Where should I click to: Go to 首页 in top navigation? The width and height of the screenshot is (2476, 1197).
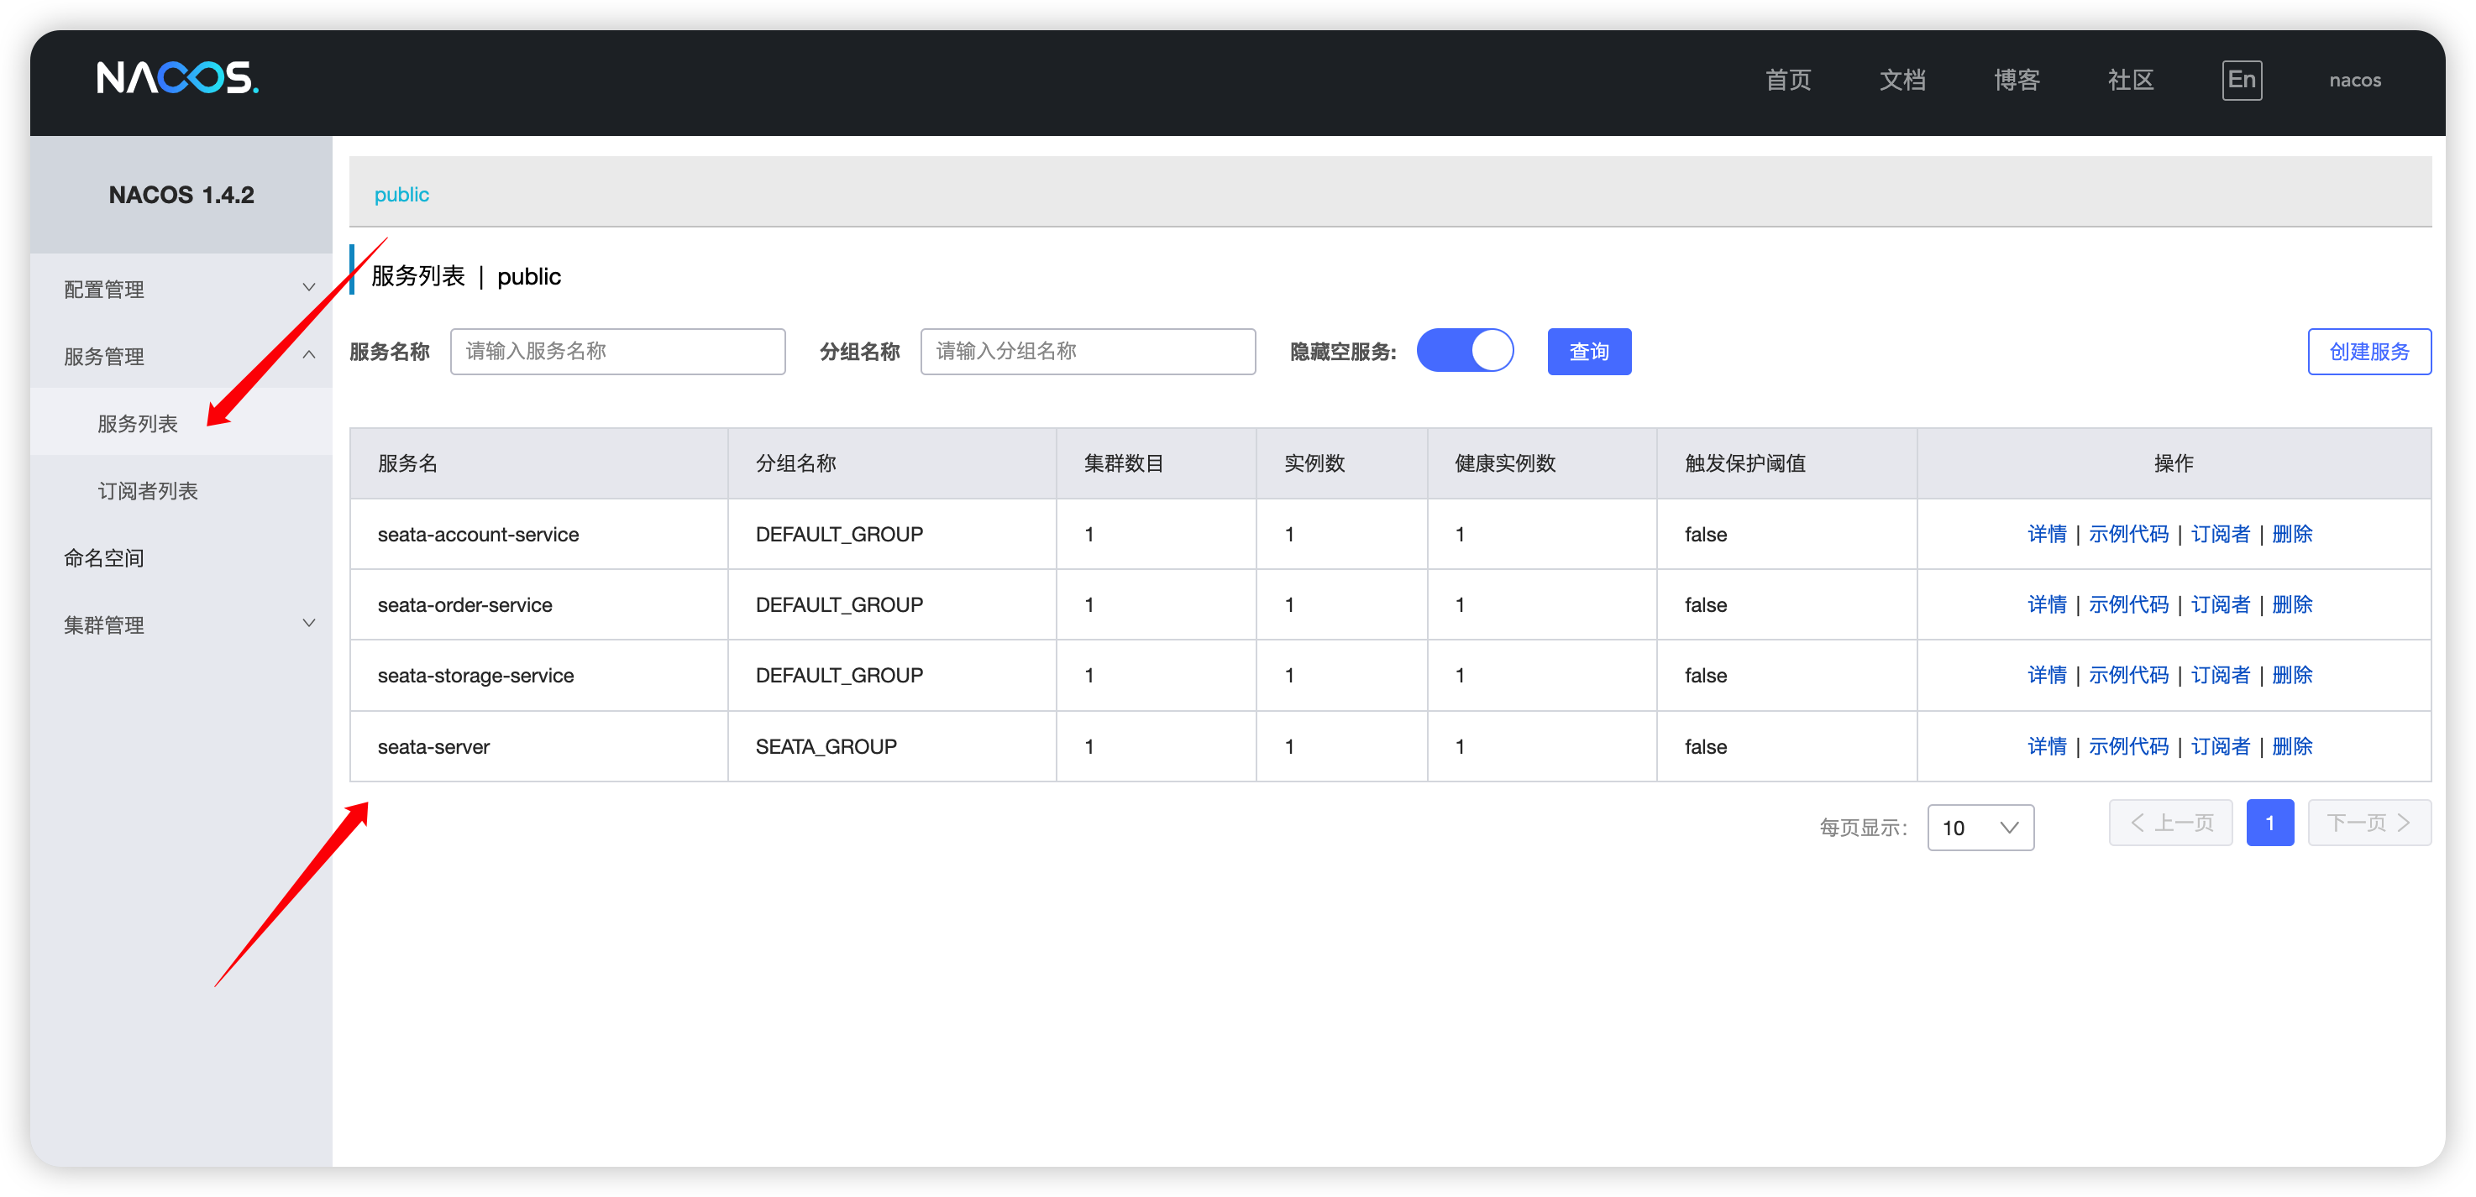coord(1788,80)
